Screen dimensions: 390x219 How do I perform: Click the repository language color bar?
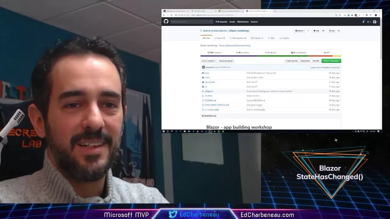tap(271, 56)
